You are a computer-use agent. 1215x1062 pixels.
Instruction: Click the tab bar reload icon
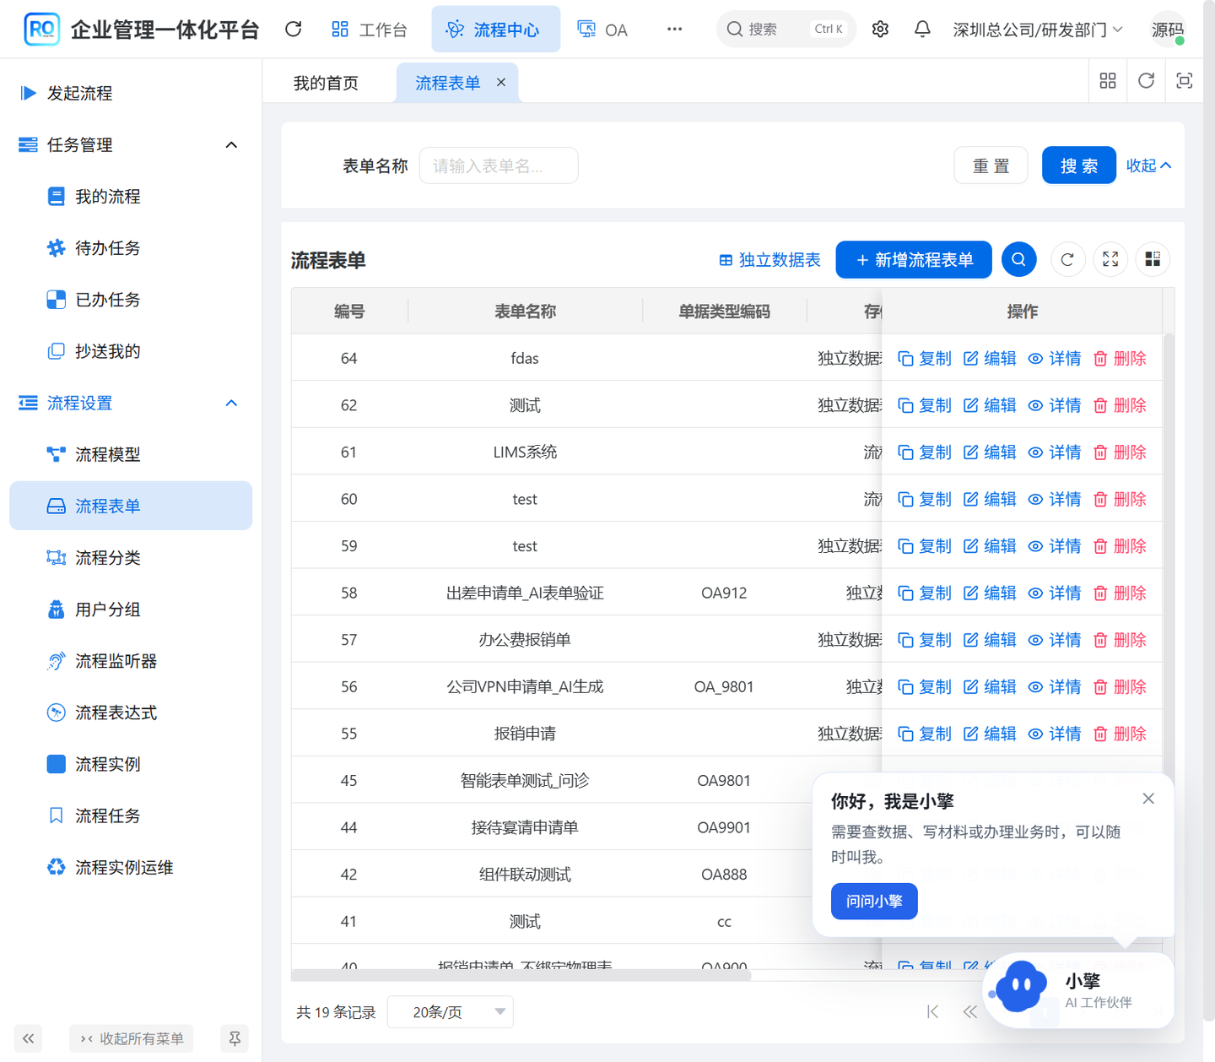pos(1146,81)
